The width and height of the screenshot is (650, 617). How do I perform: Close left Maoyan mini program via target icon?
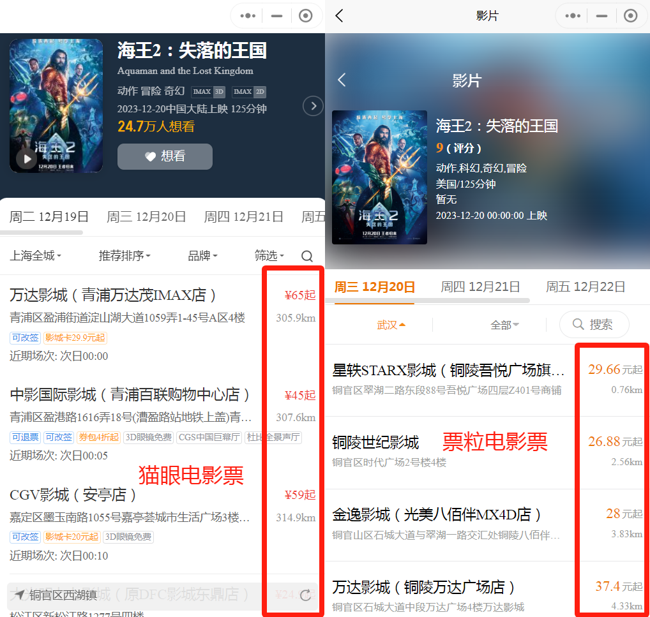305,16
